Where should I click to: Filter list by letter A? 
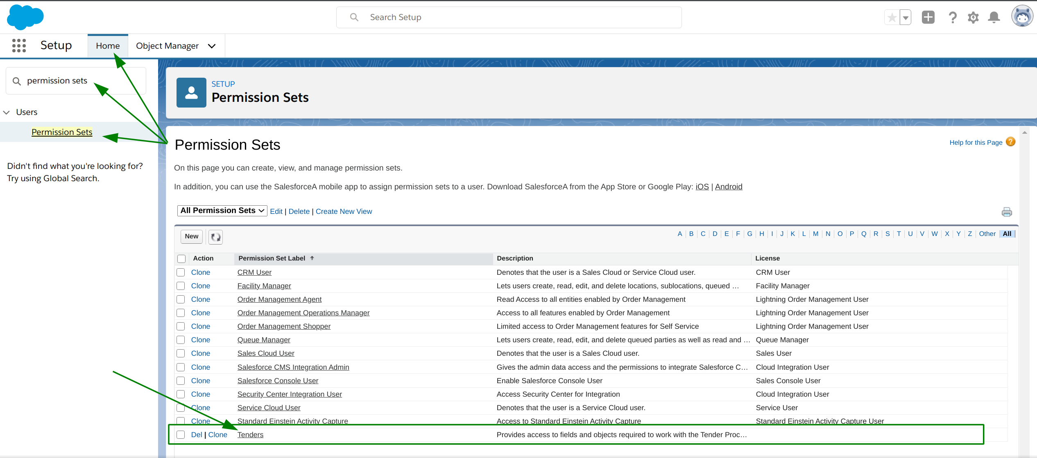[680, 234]
